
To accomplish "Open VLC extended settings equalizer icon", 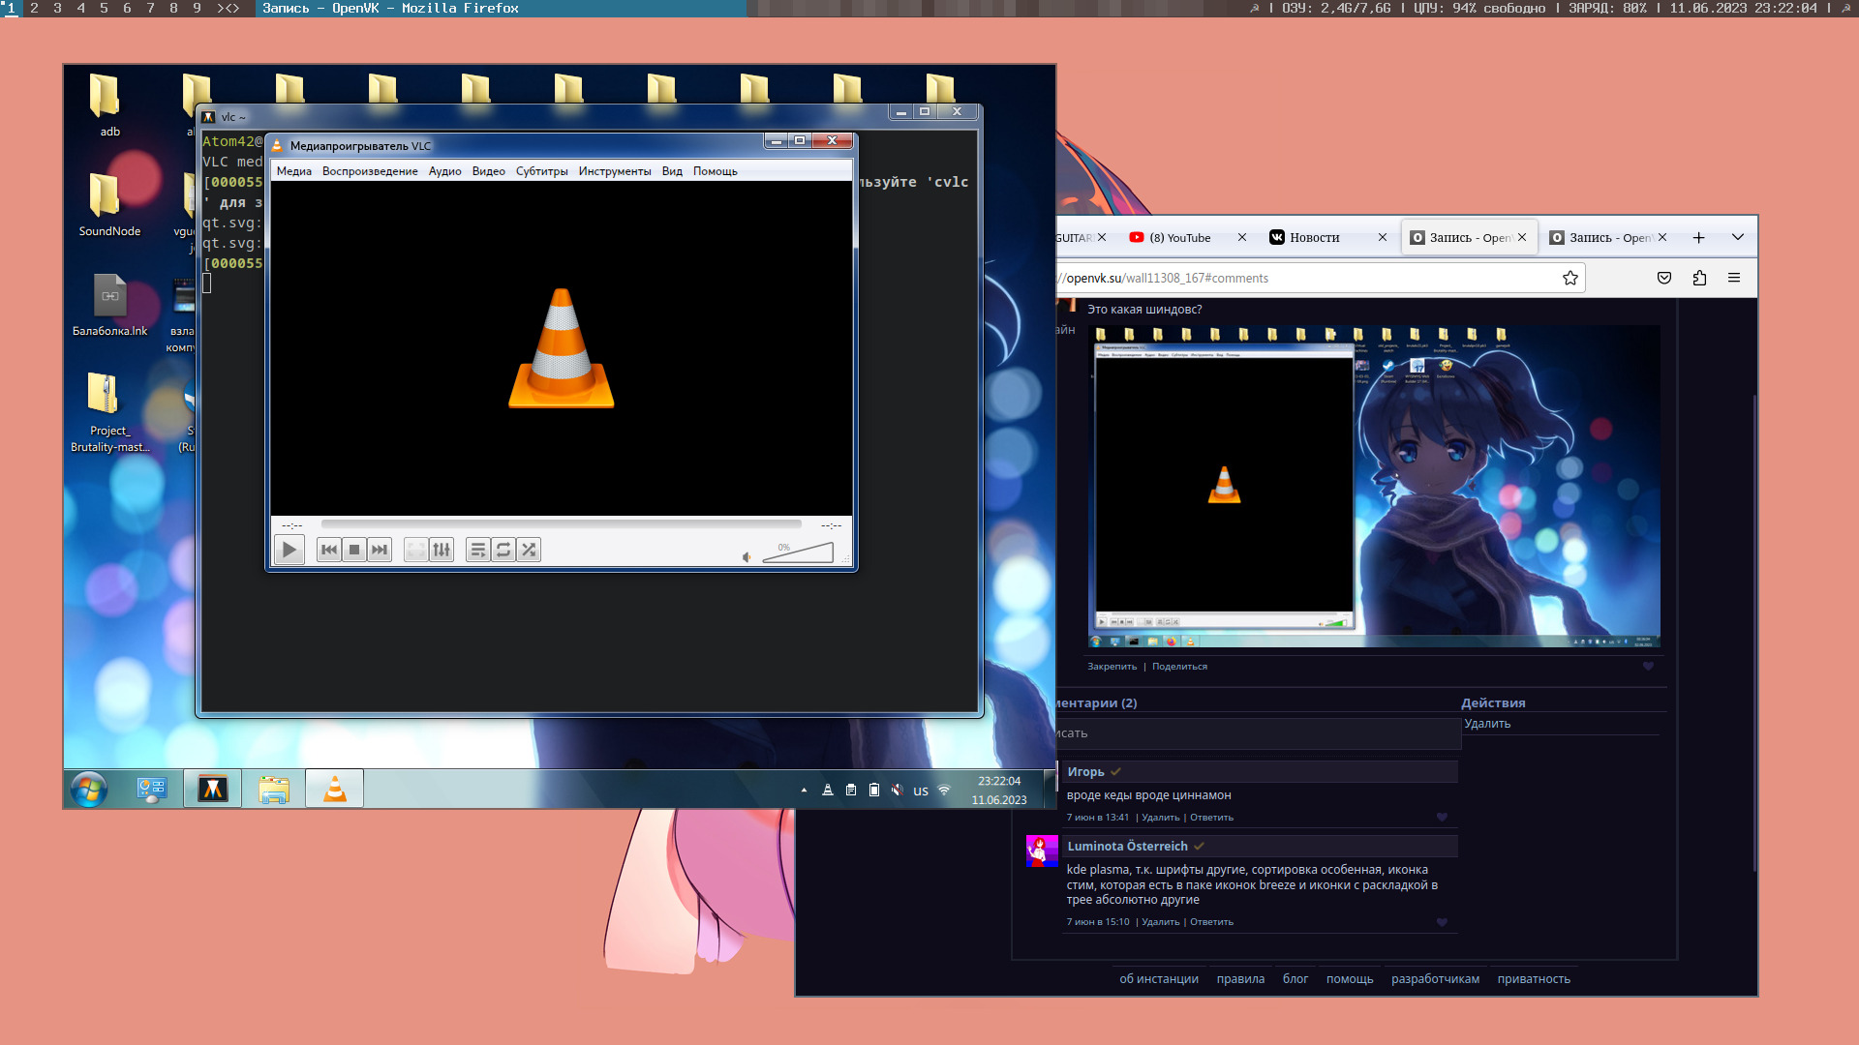I will [x=442, y=551].
